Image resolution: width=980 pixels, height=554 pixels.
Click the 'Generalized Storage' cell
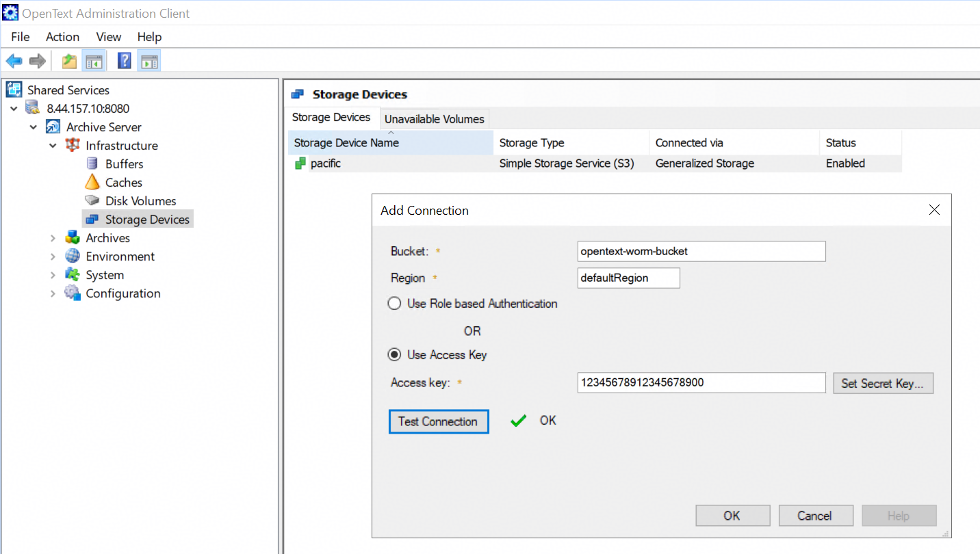pyautogui.click(x=705, y=163)
